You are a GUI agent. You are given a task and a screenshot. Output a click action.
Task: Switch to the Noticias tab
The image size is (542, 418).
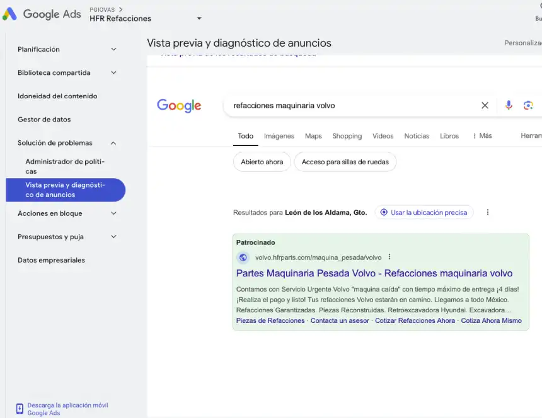(x=417, y=136)
